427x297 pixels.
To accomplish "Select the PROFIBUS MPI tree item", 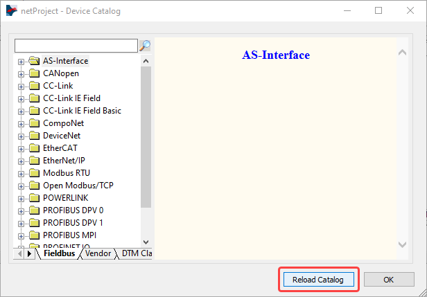I will 70,235.
